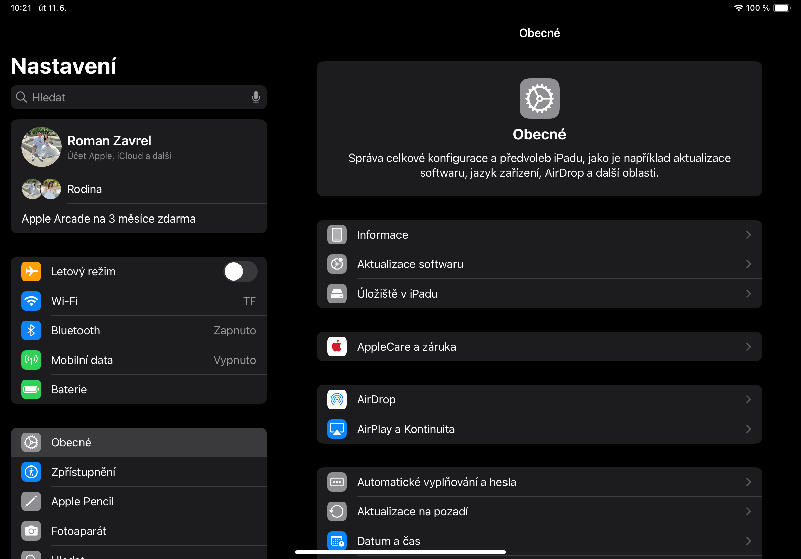Tap the microphone icon in the search bar

tap(256, 97)
